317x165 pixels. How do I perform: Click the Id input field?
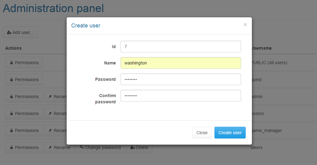pyautogui.click(x=181, y=47)
